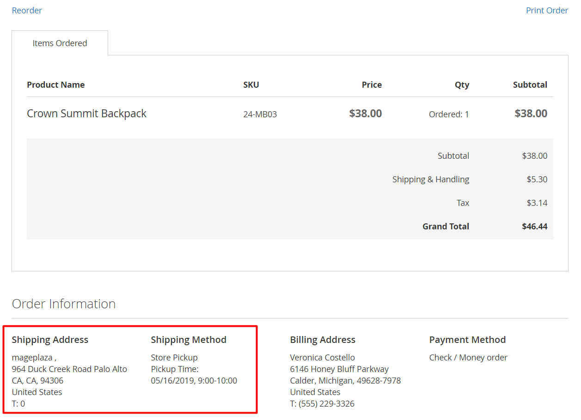Open the Print Order link
The width and height of the screenshot is (581, 420).
coord(547,10)
